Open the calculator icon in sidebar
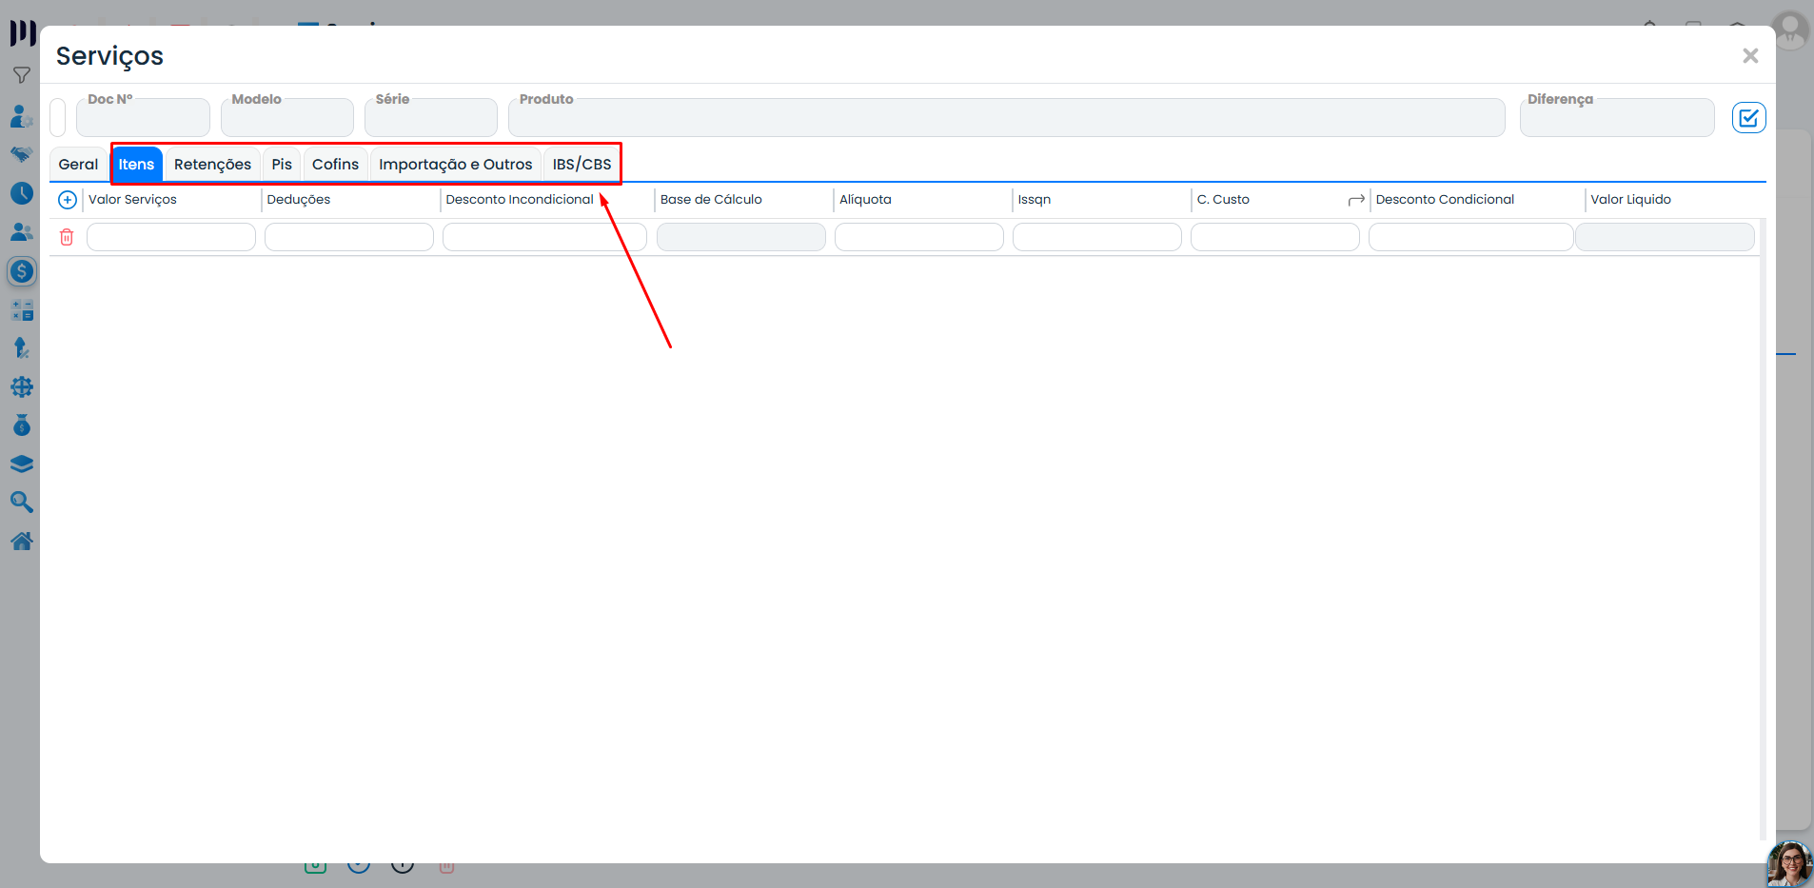This screenshot has height=888, width=1814. [x=21, y=310]
